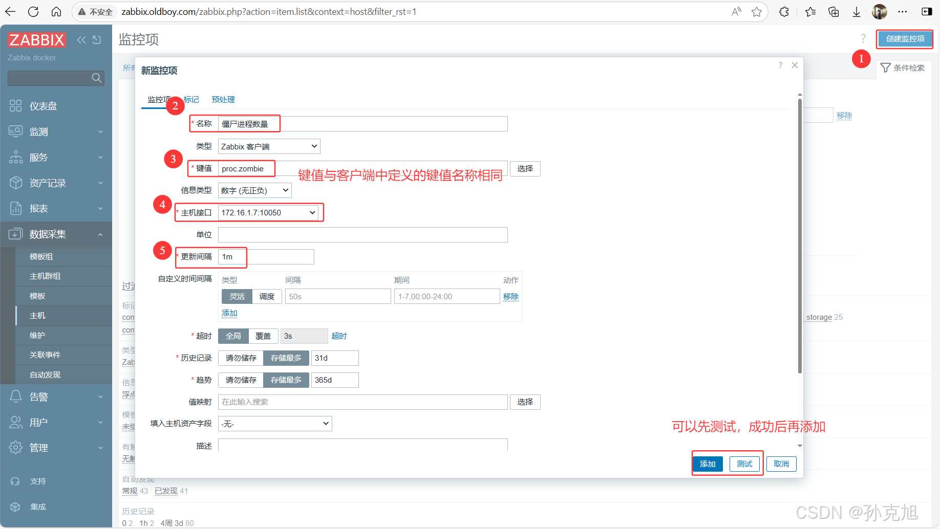
Task: Click 测试 button to test item
Action: tap(744, 464)
